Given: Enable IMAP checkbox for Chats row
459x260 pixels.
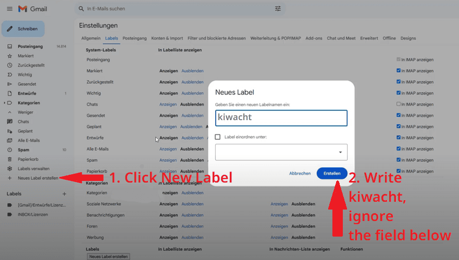Looking at the screenshot, I should (x=399, y=103).
